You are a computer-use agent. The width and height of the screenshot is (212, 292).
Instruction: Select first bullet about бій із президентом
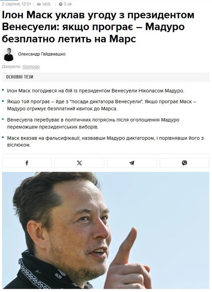click(96, 91)
